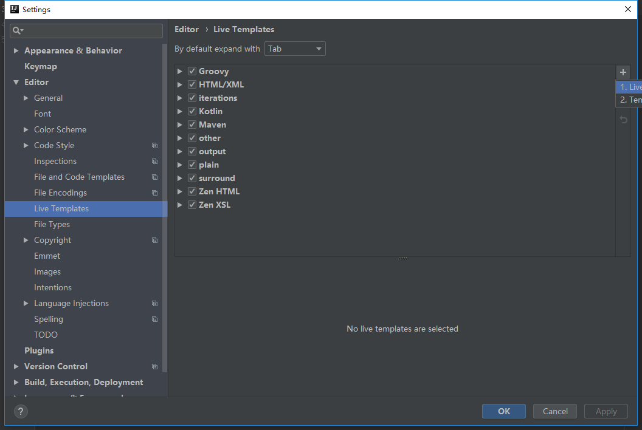Expand the Appearance & Behavior tree node
642x430 pixels.
pyautogui.click(x=16, y=51)
